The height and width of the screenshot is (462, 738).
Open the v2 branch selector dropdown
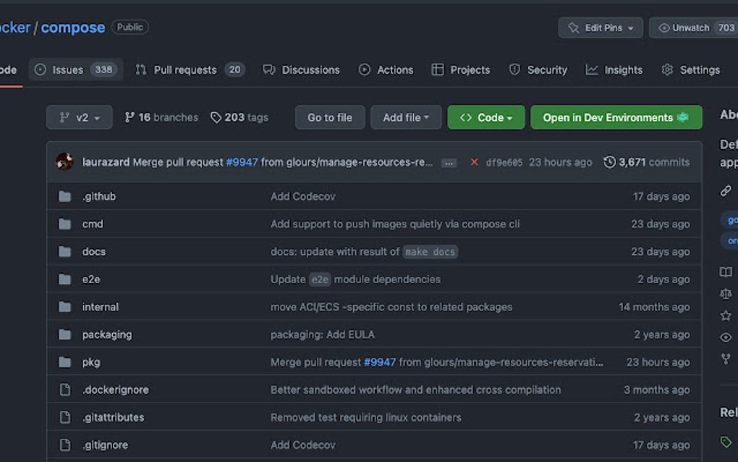click(79, 117)
